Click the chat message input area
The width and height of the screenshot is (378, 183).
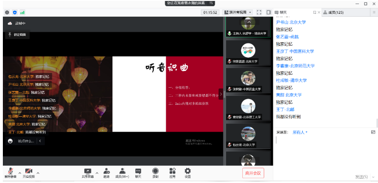[326, 154]
